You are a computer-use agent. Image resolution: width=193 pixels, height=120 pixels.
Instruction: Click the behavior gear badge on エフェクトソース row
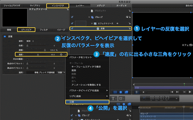coord(117,23)
